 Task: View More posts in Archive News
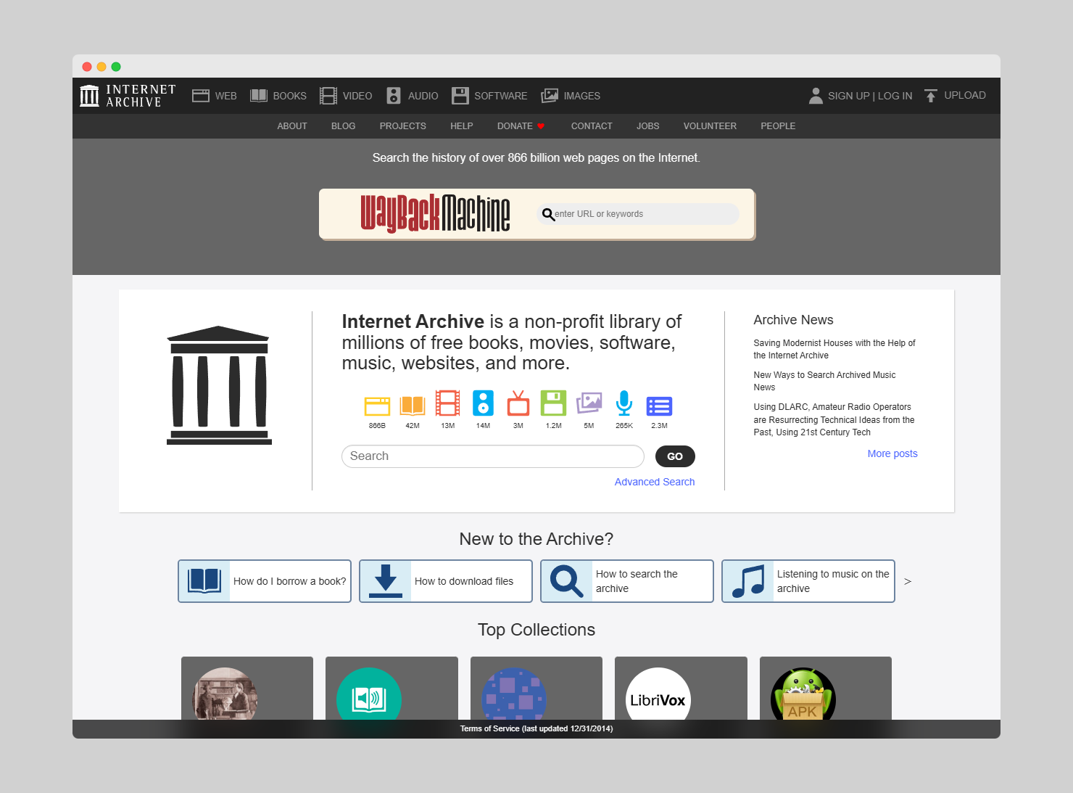pyautogui.click(x=892, y=453)
